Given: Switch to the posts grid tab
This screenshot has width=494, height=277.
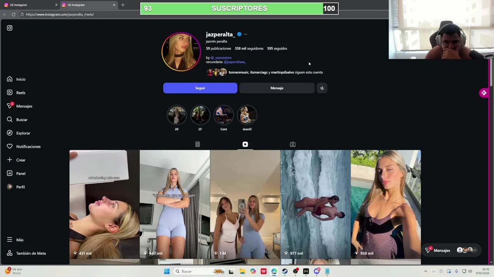Looking at the screenshot, I should click(198, 144).
